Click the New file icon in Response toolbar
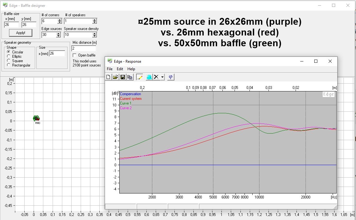The image size is (356, 220). point(108,77)
